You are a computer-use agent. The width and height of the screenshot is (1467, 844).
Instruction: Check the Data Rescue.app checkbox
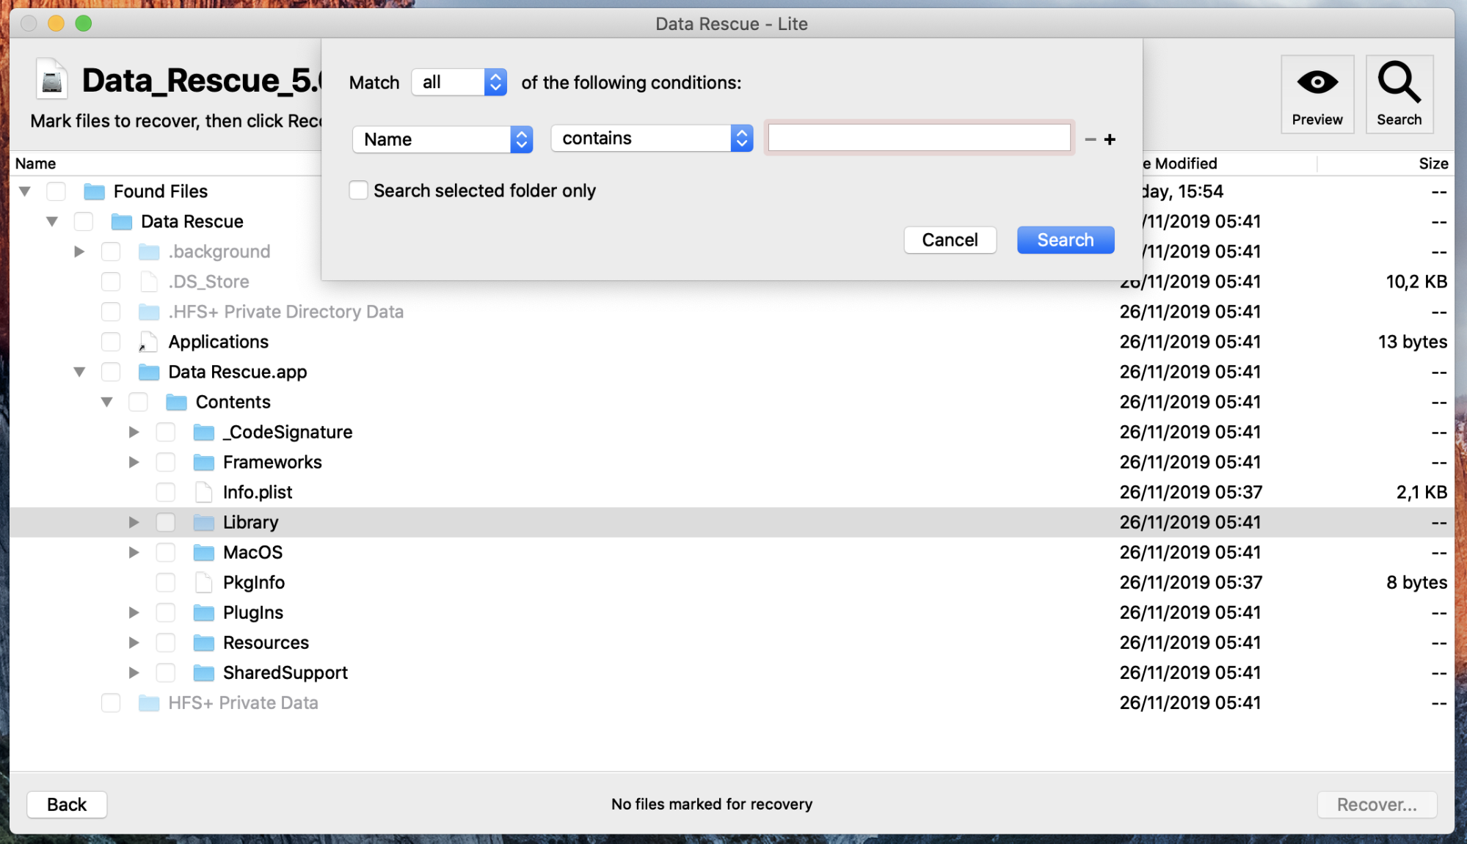pyautogui.click(x=111, y=372)
